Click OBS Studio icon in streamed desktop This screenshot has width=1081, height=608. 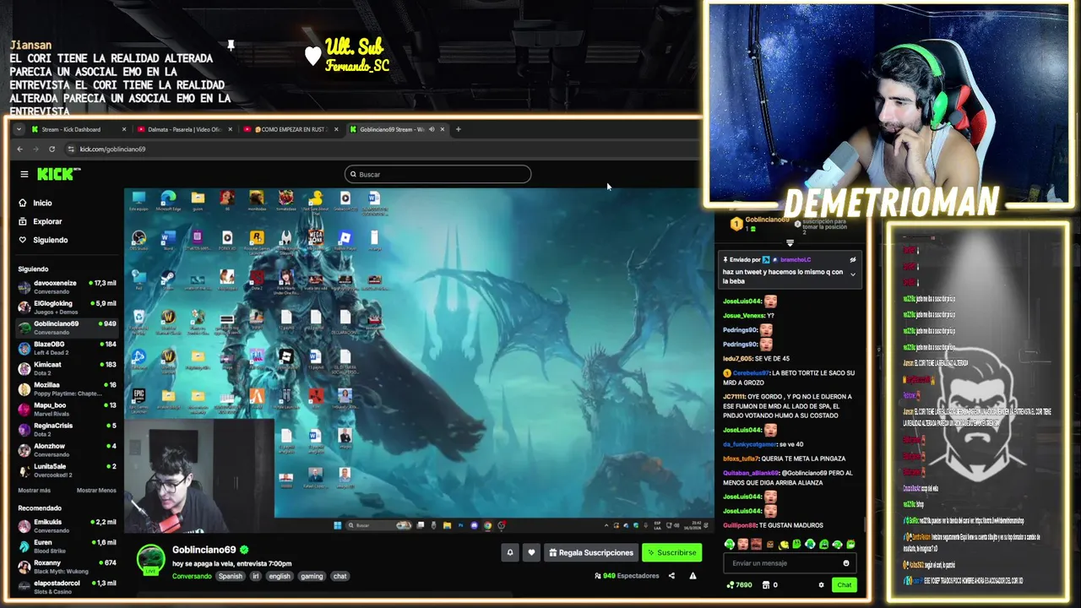tap(139, 241)
